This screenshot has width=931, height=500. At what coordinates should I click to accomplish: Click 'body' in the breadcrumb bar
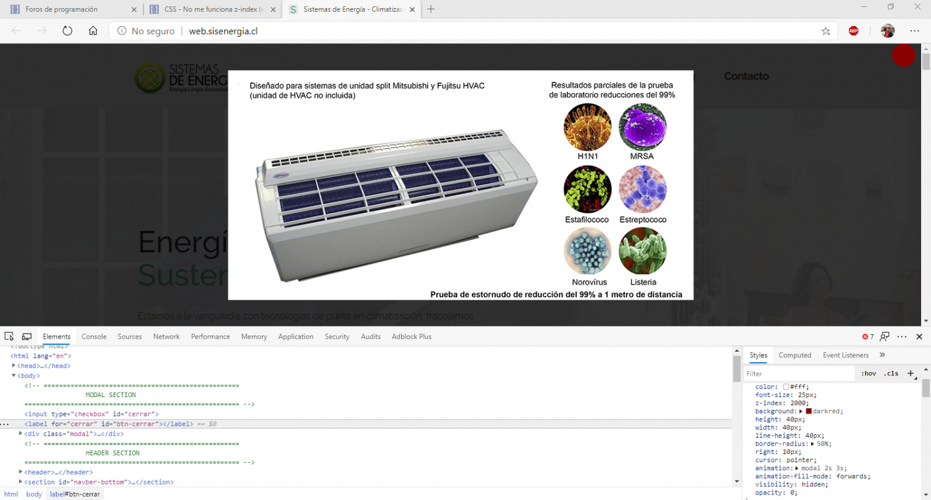click(34, 494)
